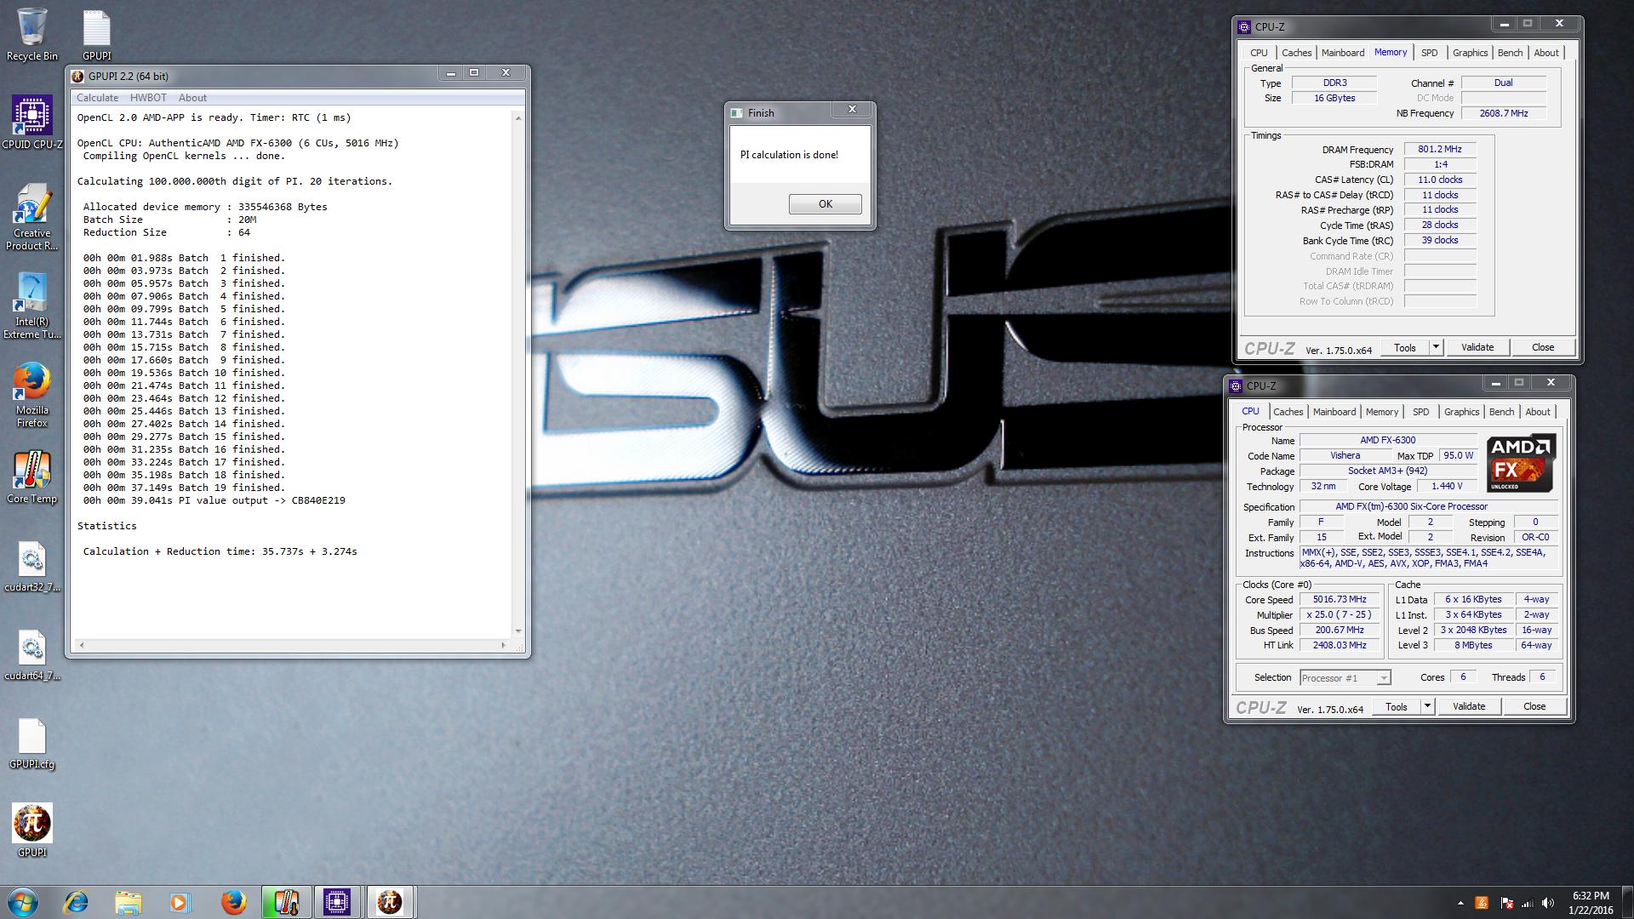Switch to the CPU tab in upper CPU-Z
This screenshot has width=1634, height=919.
[x=1259, y=53]
